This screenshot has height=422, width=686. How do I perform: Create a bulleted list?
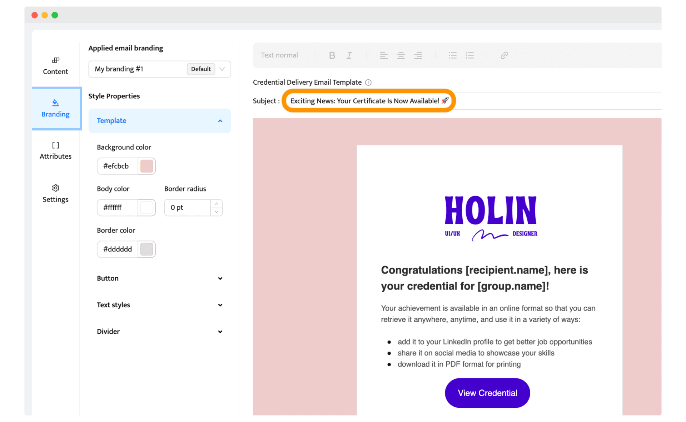point(452,55)
